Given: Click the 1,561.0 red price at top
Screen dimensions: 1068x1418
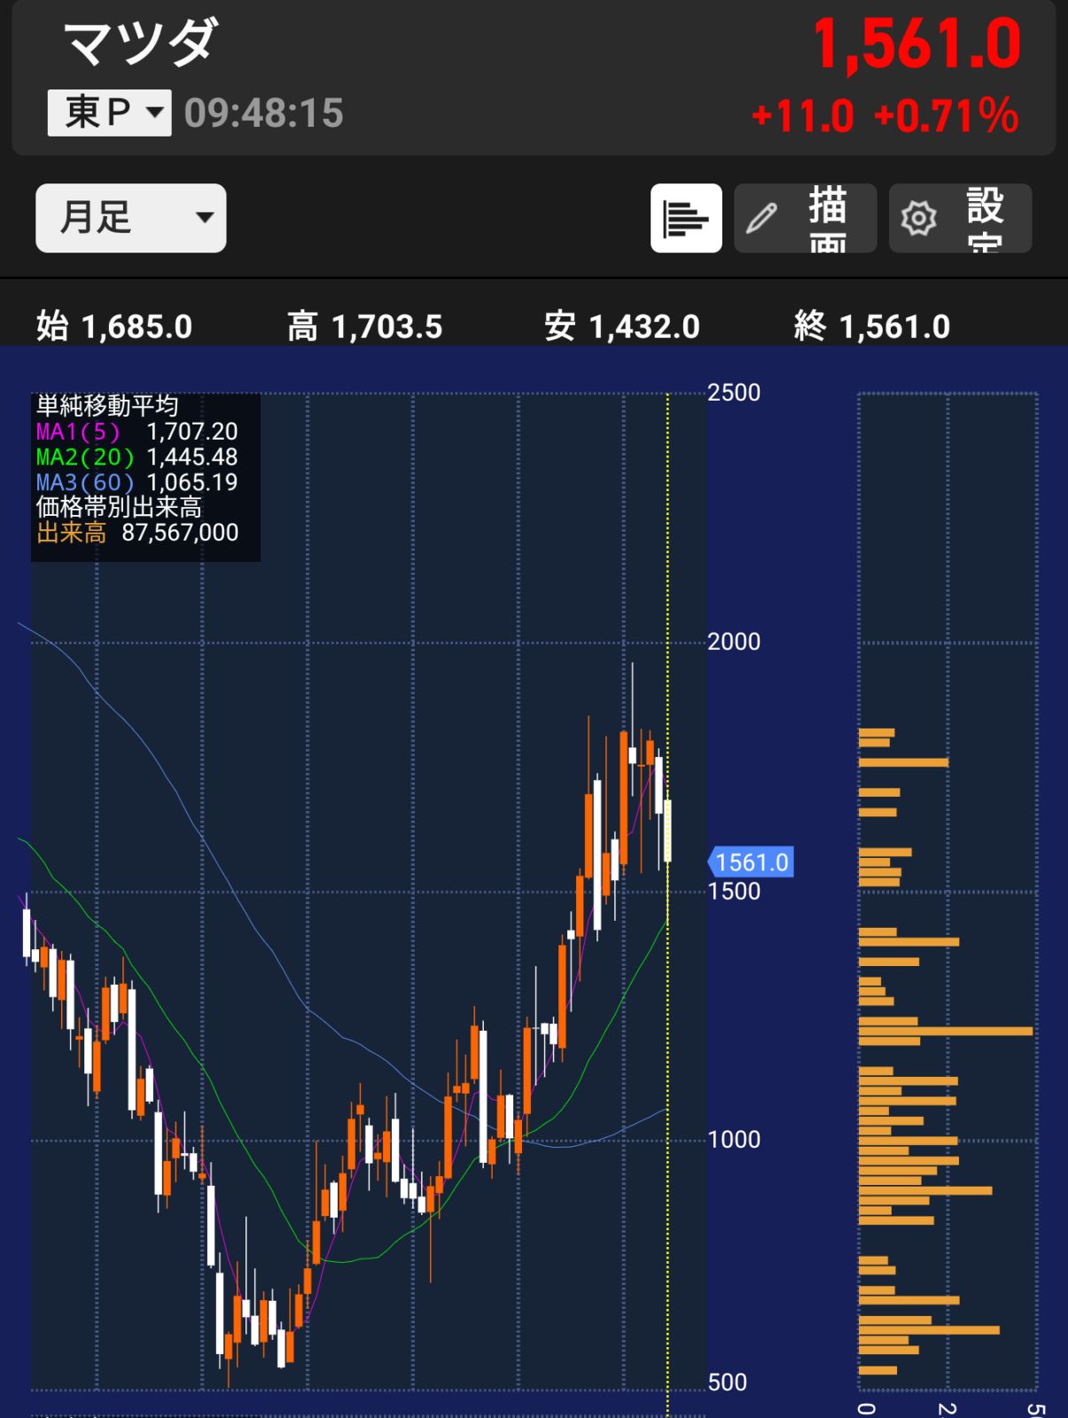Looking at the screenshot, I should click(x=916, y=44).
